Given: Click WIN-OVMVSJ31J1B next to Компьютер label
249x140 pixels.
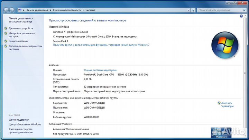Looking at the screenshot, I should coord(94,103).
